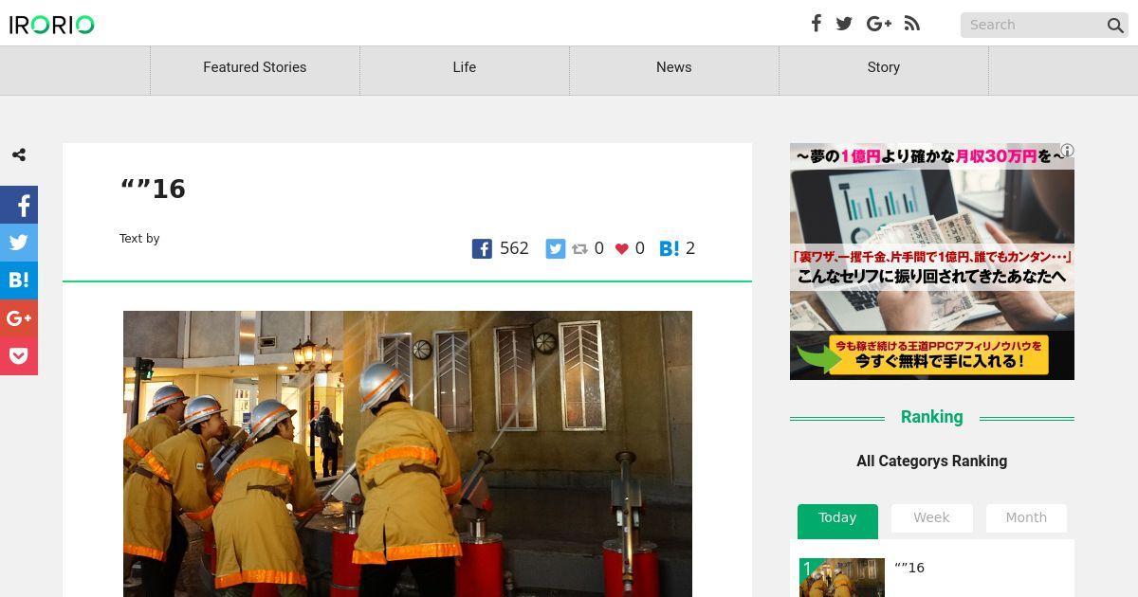This screenshot has height=597, width=1138.
Task: Switch the ranking to the Month tab
Action: tap(1026, 518)
